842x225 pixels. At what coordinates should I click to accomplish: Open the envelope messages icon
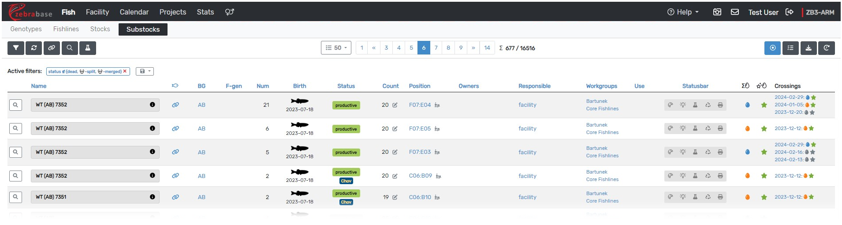(x=735, y=12)
